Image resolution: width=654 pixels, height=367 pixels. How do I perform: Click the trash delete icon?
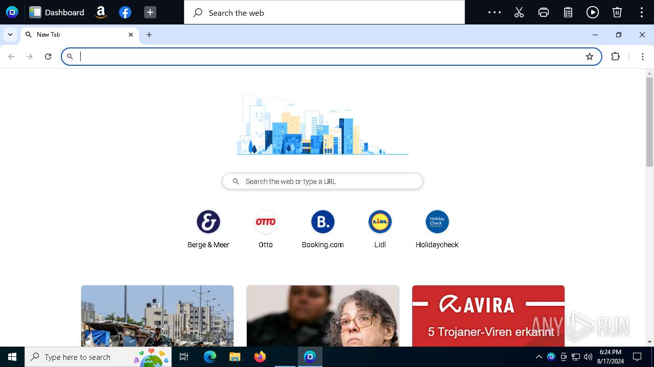pyautogui.click(x=617, y=12)
